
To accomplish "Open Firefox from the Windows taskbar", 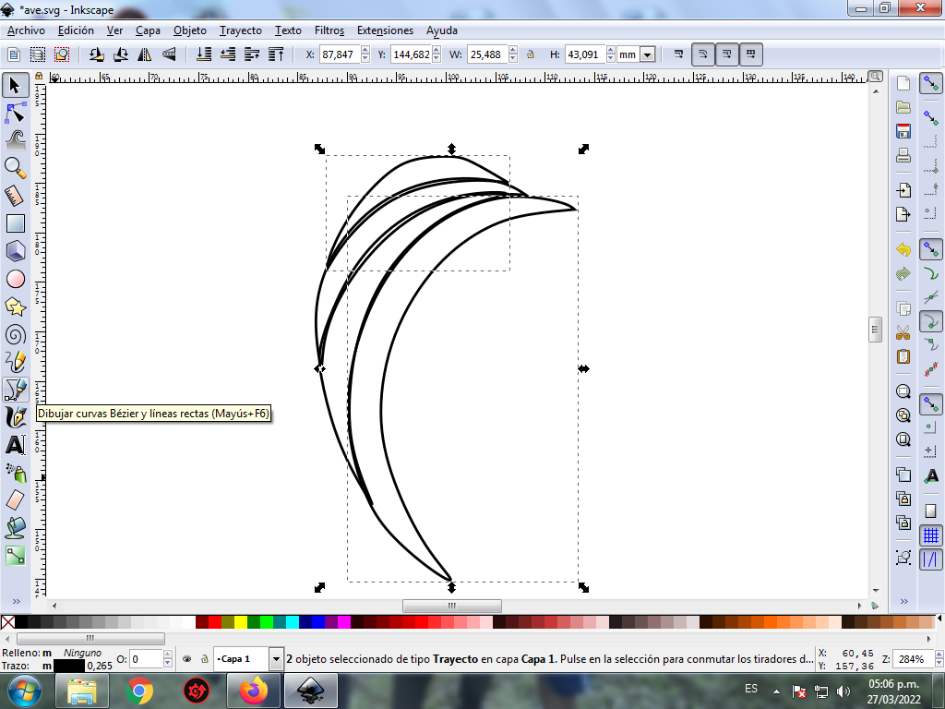I will (253, 690).
